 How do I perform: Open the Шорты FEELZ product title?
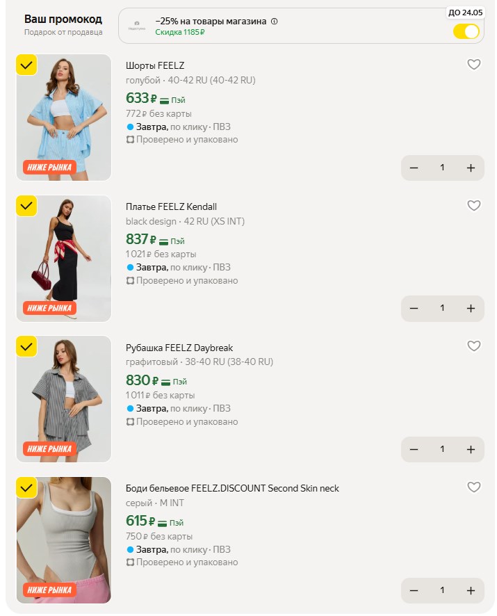[x=155, y=65]
